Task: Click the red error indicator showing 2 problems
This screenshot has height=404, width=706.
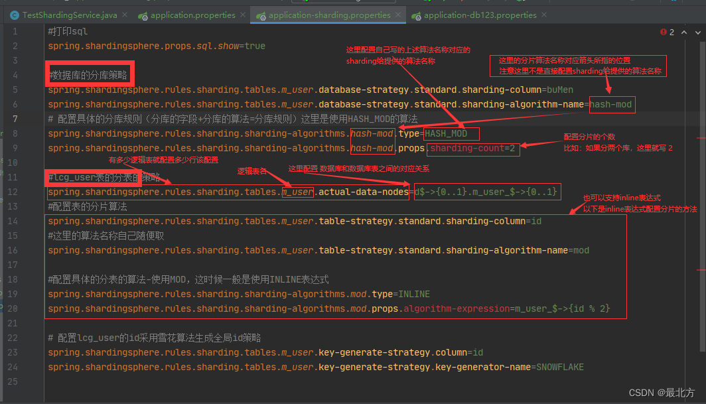Action: pyautogui.click(x=664, y=31)
